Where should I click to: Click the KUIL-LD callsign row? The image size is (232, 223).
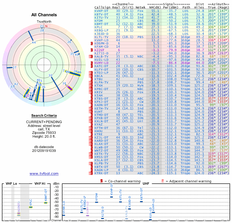(162, 60)
